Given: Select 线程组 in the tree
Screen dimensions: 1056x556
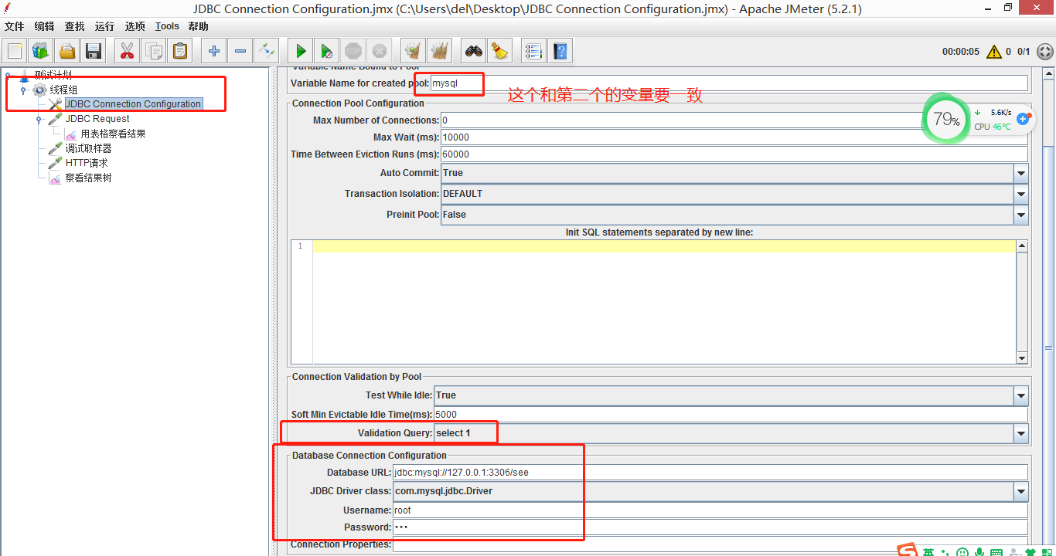Looking at the screenshot, I should click(63, 90).
